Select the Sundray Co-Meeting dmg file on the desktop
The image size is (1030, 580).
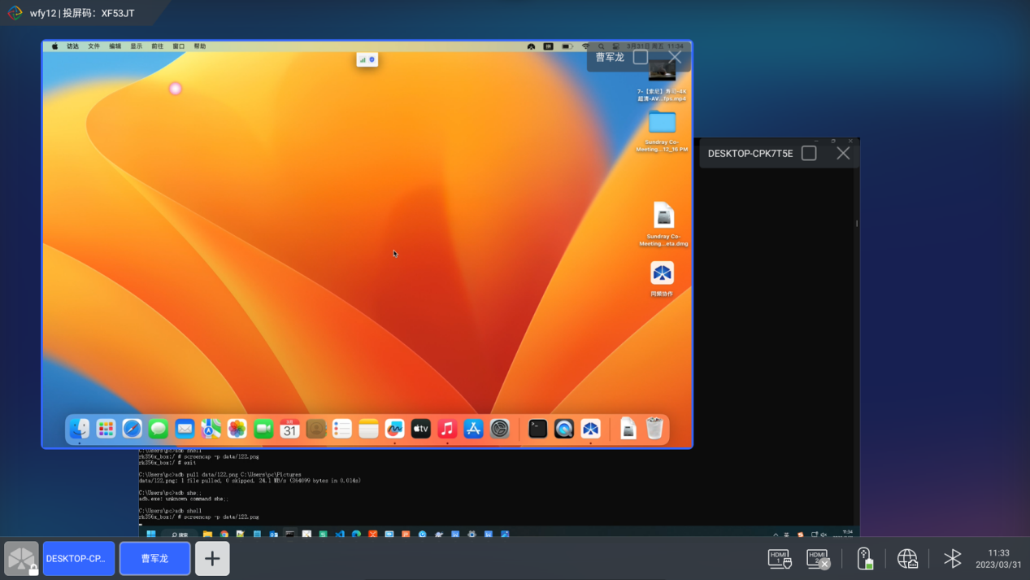pyautogui.click(x=663, y=224)
